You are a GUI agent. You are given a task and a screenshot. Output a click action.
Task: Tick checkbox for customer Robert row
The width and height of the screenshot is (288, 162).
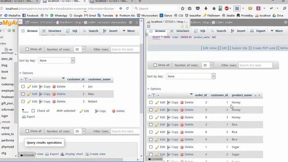point(23,101)
